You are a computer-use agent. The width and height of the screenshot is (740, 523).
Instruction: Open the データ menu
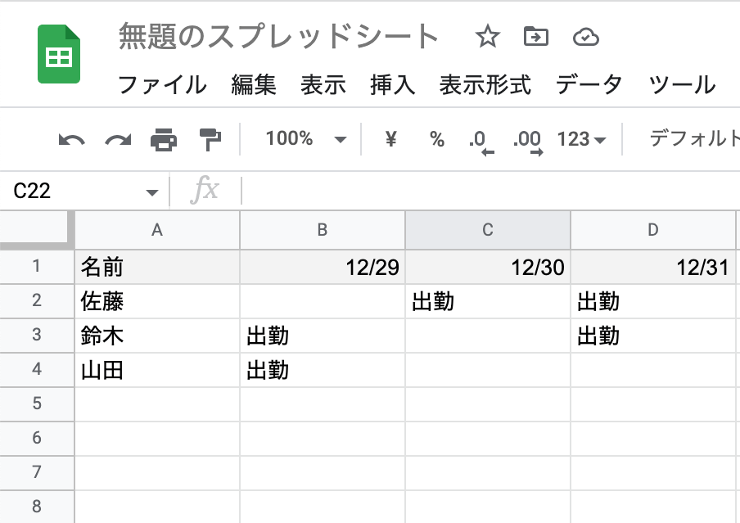point(591,83)
